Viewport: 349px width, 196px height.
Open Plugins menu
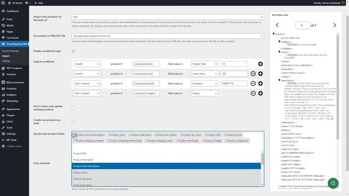point(10,115)
